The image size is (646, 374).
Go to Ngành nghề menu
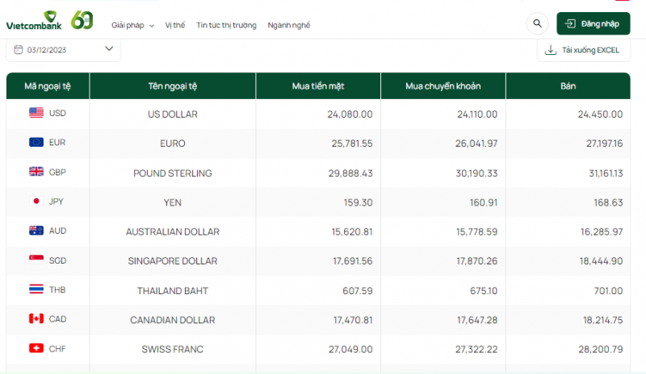[x=288, y=25]
